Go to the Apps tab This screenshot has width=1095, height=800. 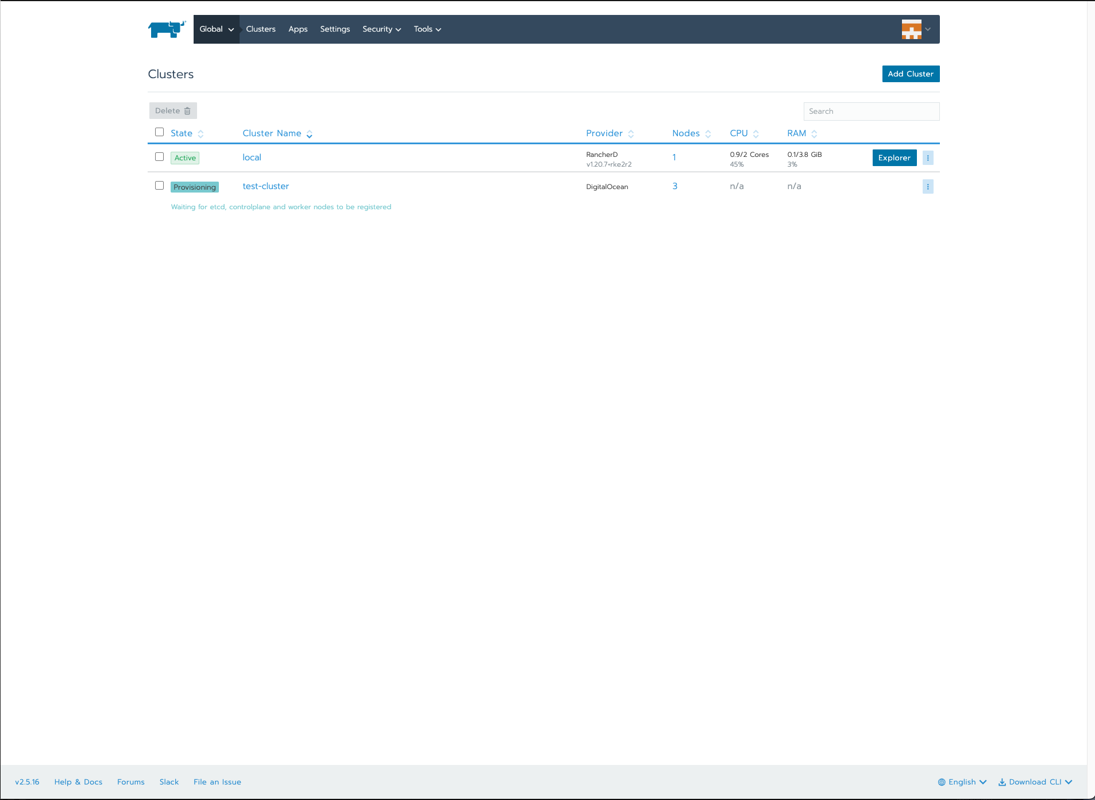coord(298,29)
